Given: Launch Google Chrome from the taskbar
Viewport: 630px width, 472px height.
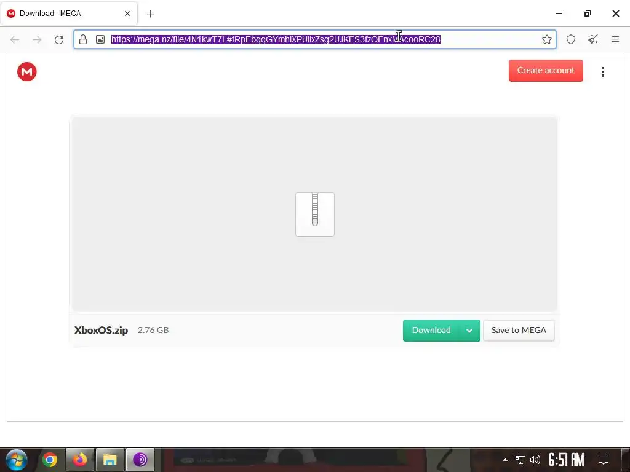Looking at the screenshot, I should click(x=50, y=460).
